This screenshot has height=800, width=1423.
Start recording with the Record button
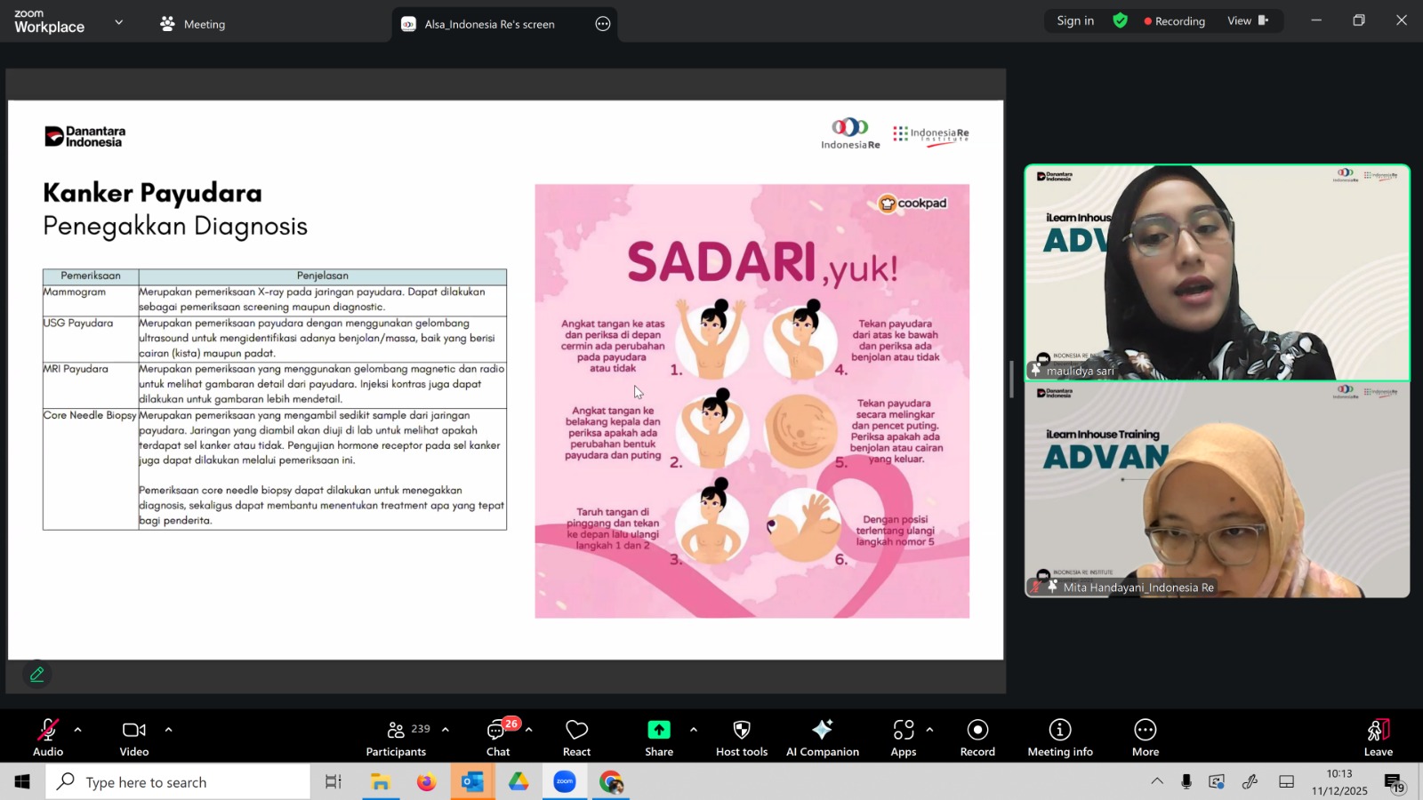pyautogui.click(x=977, y=737)
